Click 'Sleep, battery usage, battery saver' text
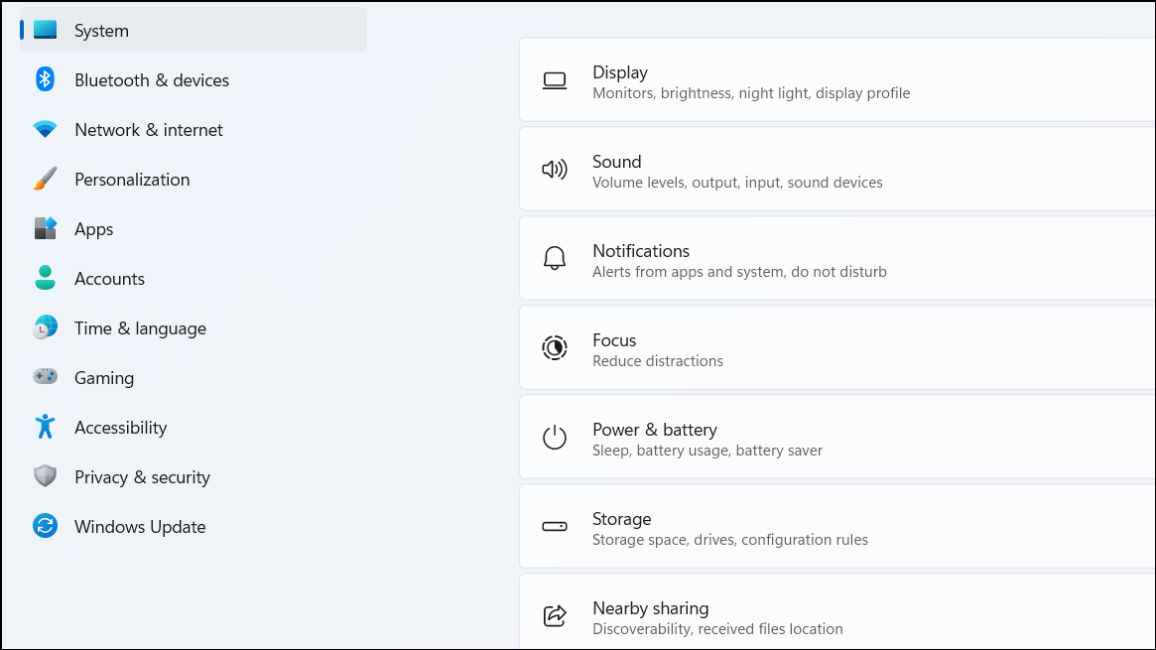 pos(707,451)
